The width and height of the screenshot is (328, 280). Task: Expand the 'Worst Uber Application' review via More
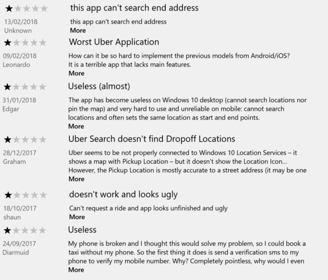77,74
